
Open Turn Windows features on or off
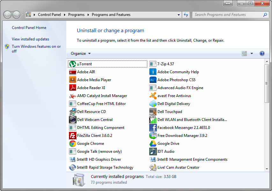(x=36, y=49)
